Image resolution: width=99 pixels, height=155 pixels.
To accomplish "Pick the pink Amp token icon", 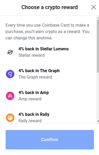I will tap(10, 96).
